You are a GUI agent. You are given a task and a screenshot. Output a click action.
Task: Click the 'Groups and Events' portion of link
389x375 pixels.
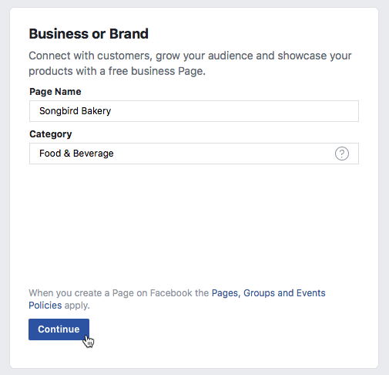pos(284,293)
